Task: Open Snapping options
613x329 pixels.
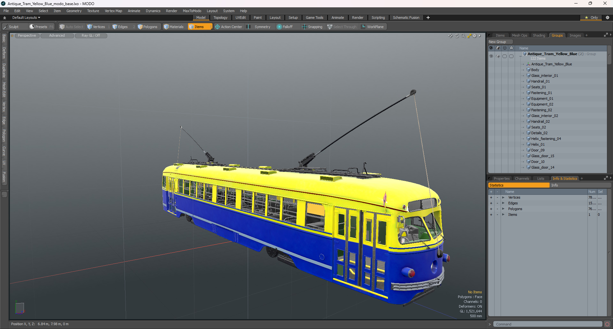Action: pyautogui.click(x=312, y=27)
